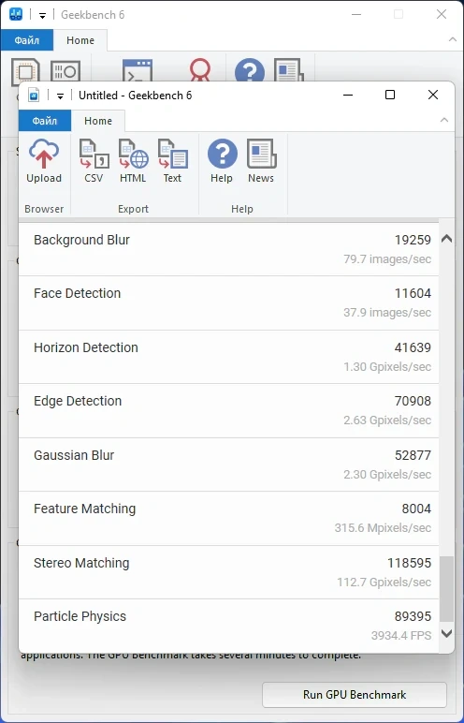
Task: Click score 89395
Action: [x=413, y=616]
